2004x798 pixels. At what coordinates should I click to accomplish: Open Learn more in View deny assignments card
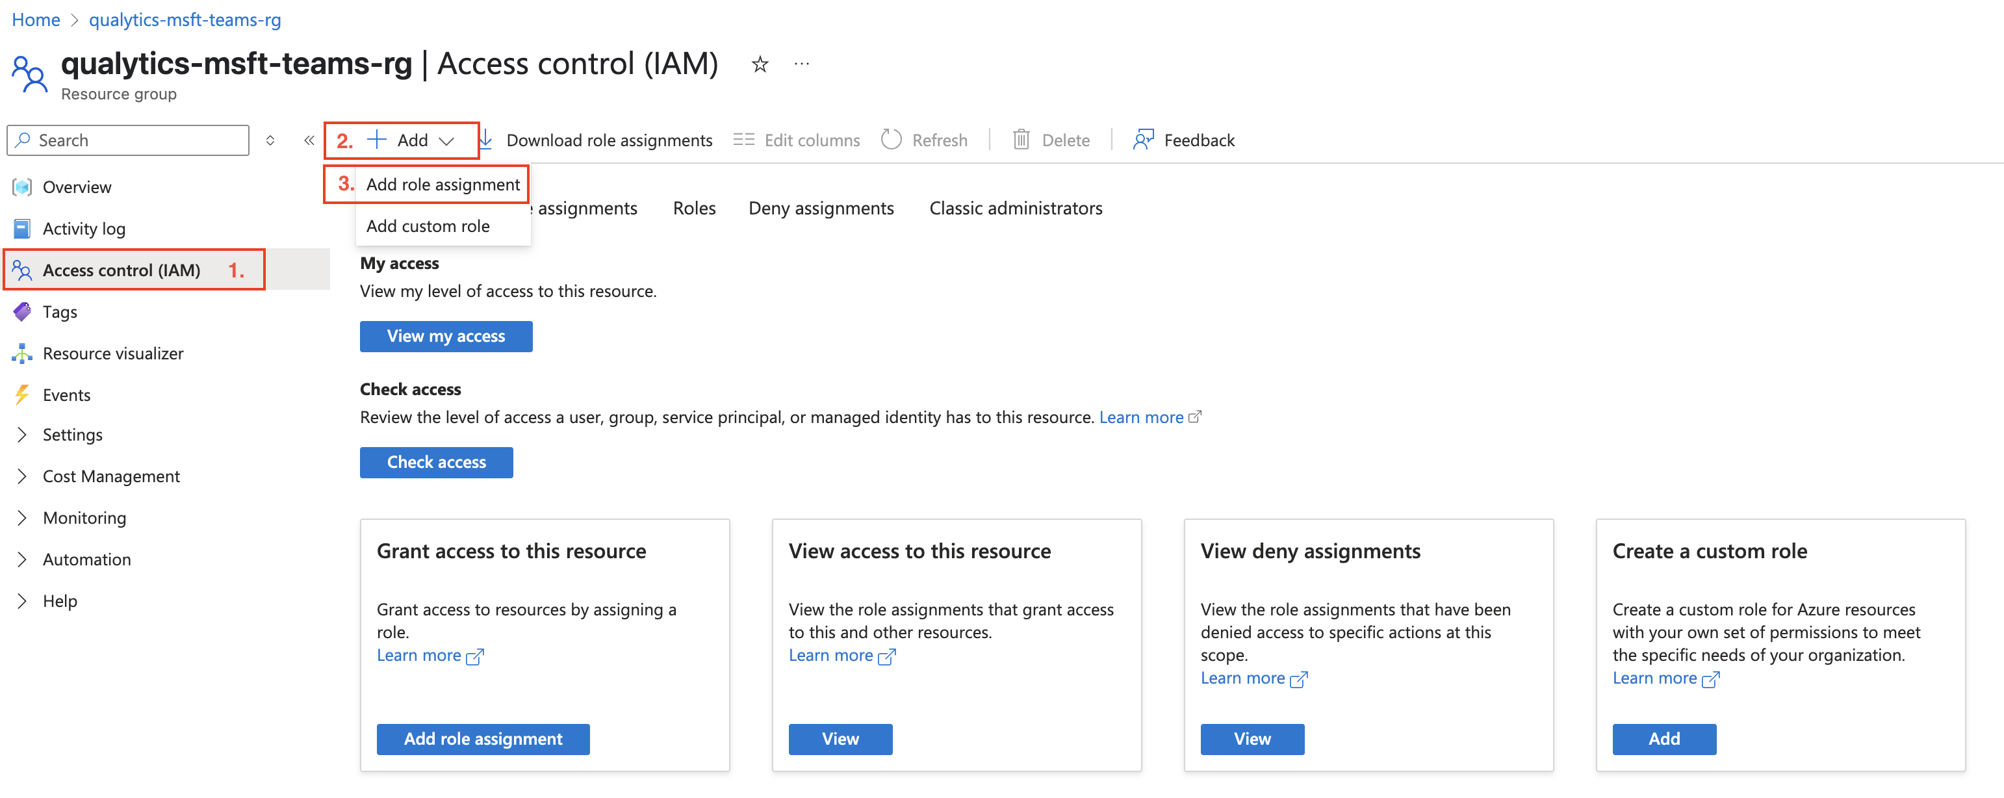(x=1242, y=678)
